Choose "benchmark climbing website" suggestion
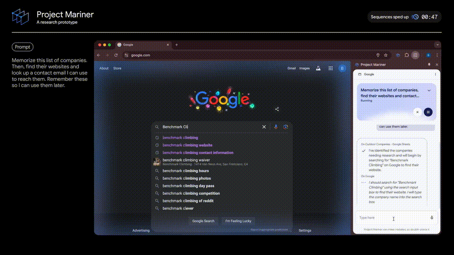The width and height of the screenshot is (454, 255). (187, 145)
